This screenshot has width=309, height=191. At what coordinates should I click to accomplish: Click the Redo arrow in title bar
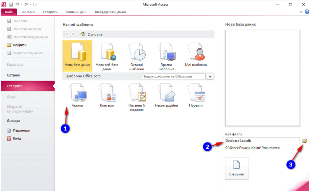pos(26,4)
